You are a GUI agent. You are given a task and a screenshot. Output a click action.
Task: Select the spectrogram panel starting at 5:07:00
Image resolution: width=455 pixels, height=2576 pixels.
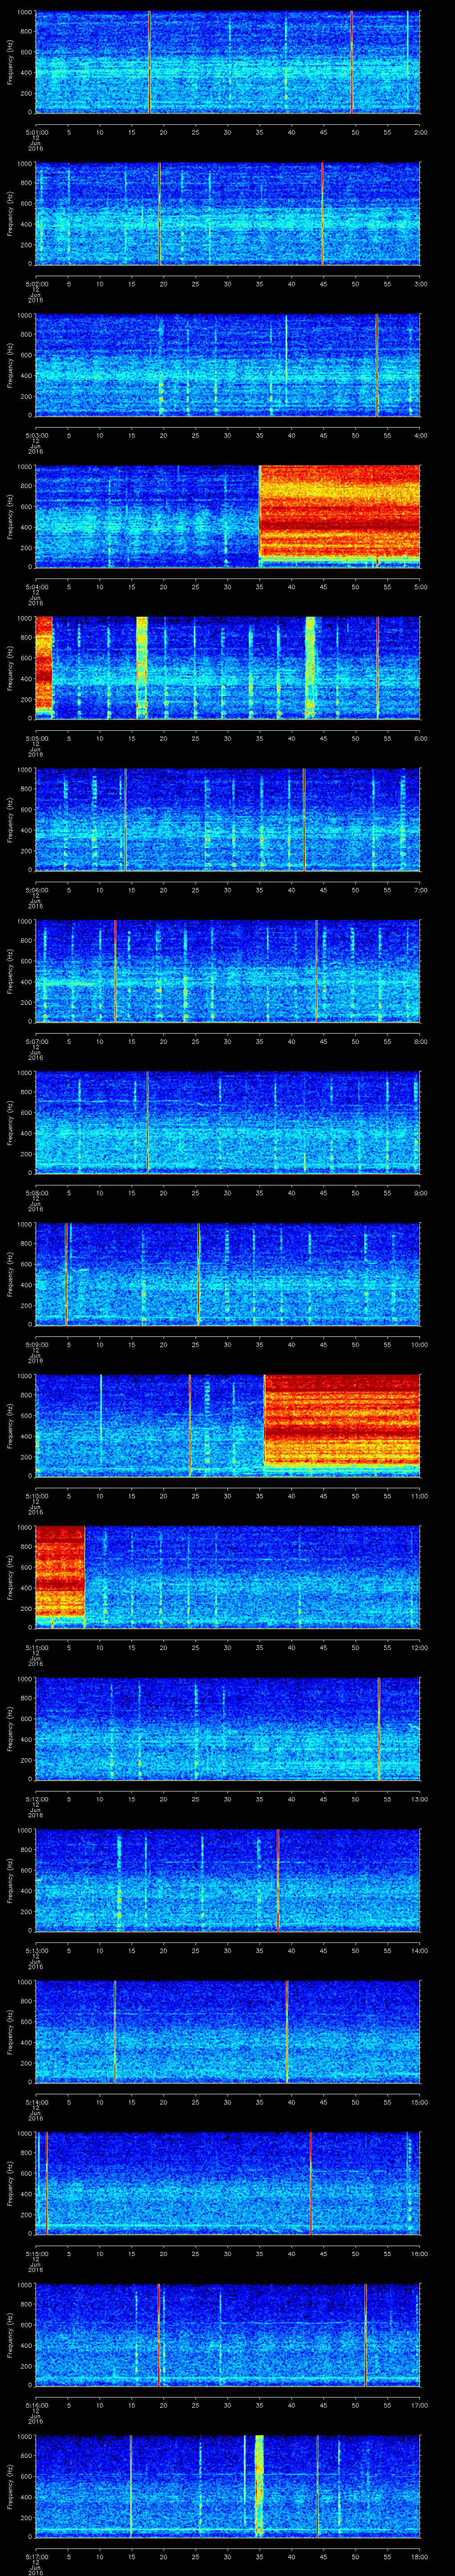click(228, 971)
